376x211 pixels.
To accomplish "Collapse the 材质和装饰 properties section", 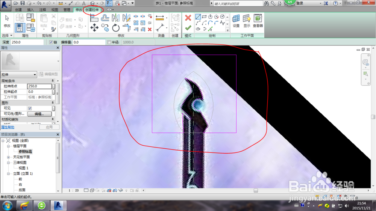I will [53, 119].
